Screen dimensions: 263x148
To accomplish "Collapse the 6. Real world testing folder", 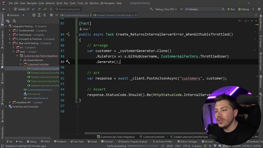I will point(9,43).
